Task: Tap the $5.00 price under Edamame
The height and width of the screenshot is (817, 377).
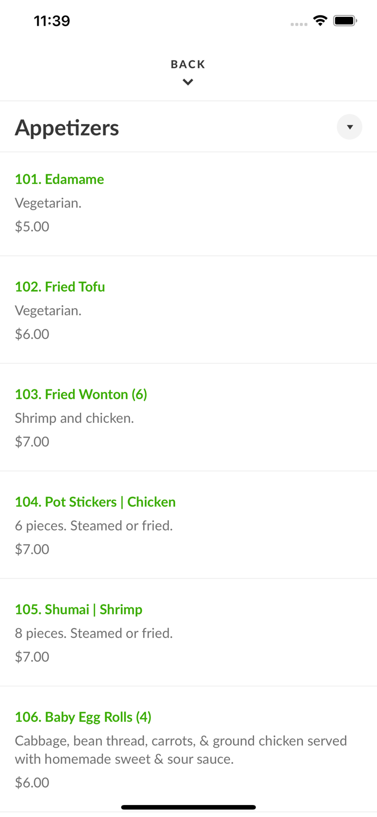Action: click(x=32, y=227)
